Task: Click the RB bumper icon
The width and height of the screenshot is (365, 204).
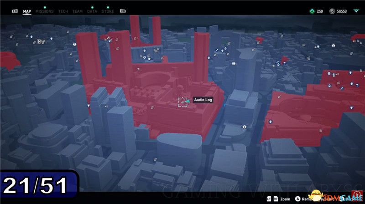Action: coord(123,11)
